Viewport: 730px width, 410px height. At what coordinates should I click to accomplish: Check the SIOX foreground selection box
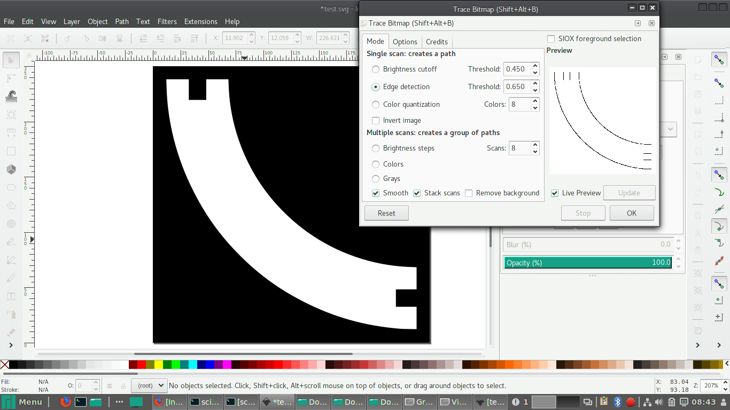point(551,39)
